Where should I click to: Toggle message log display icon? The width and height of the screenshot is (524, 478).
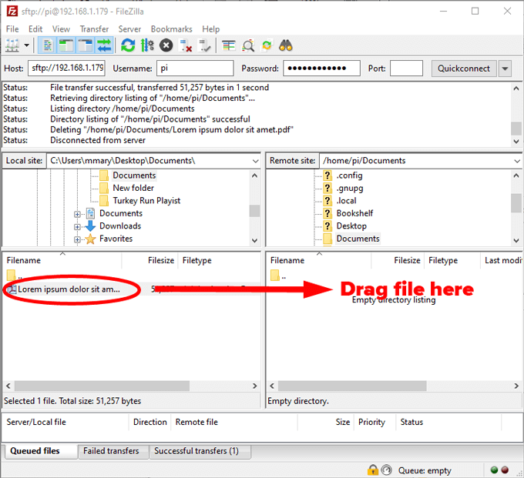(x=48, y=45)
